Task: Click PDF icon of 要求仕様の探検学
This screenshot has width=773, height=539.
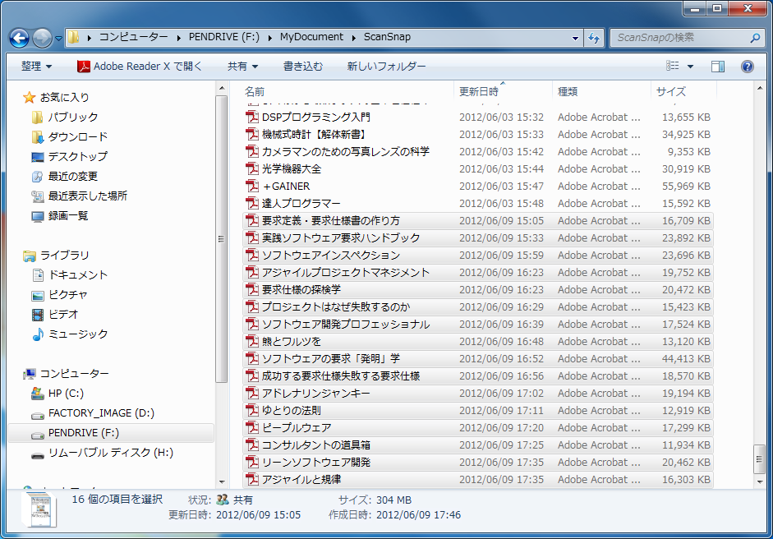Action: [252, 289]
